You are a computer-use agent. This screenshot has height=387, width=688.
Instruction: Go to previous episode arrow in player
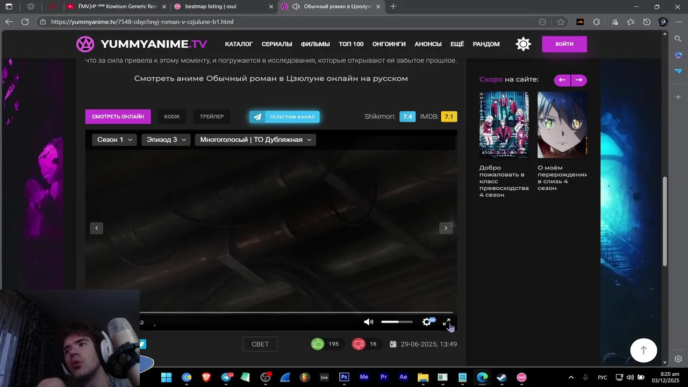point(96,228)
